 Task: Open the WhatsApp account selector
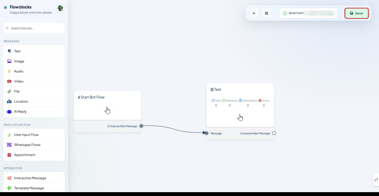click(x=308, y=13)
